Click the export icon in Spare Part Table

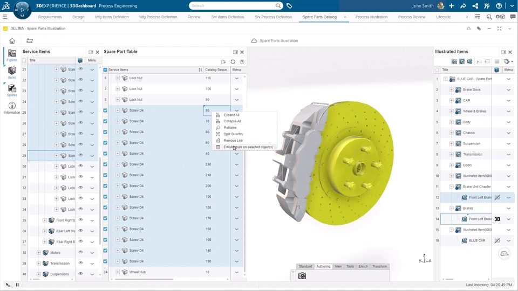coord(223,61)
